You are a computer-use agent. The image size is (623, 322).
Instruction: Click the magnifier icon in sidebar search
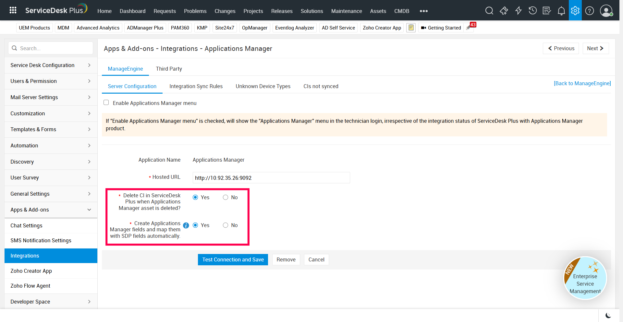[x=14, y=48]
